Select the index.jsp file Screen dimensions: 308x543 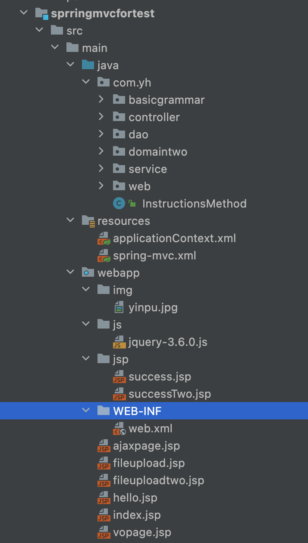136,515
